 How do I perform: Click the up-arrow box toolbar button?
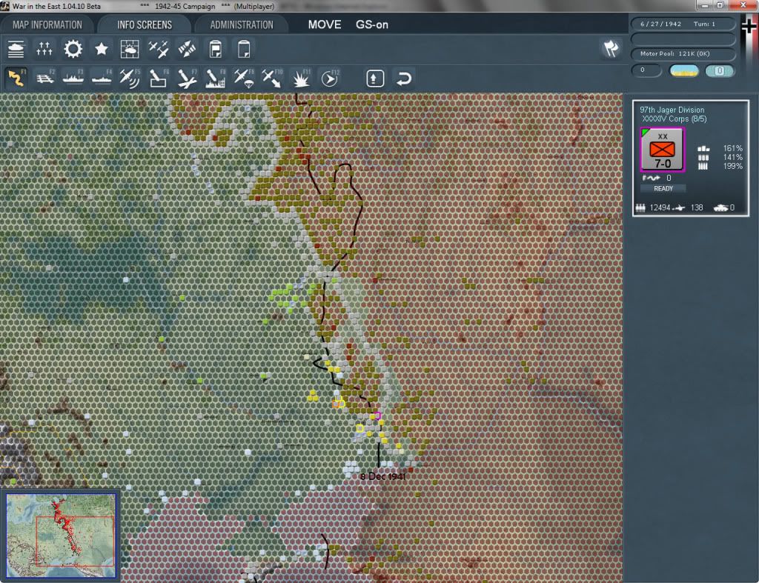coord(375,79)
